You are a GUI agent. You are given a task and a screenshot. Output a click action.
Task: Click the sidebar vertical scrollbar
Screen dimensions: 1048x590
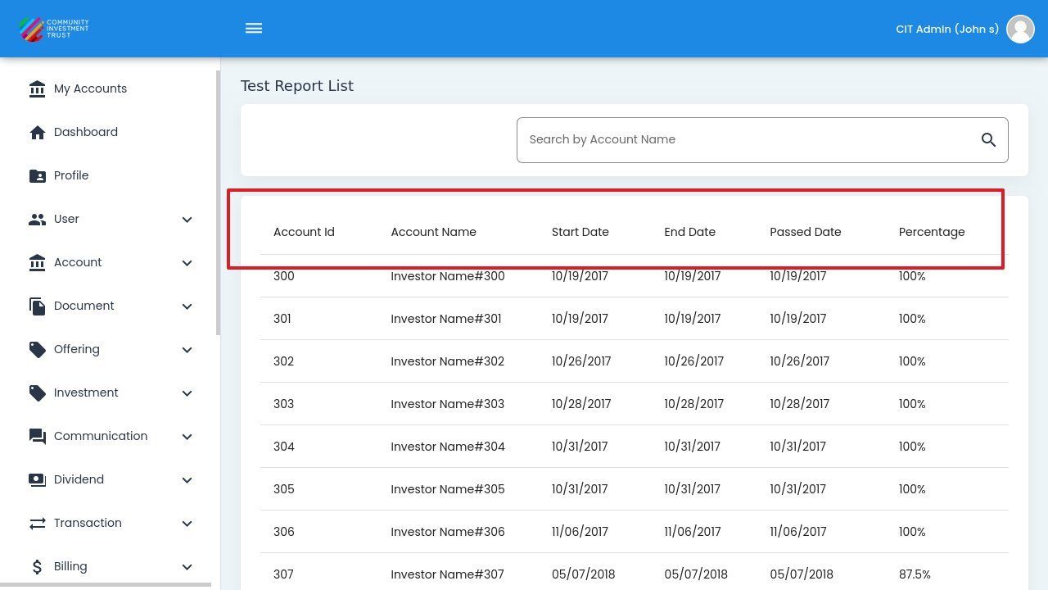[x=218, y=202]
